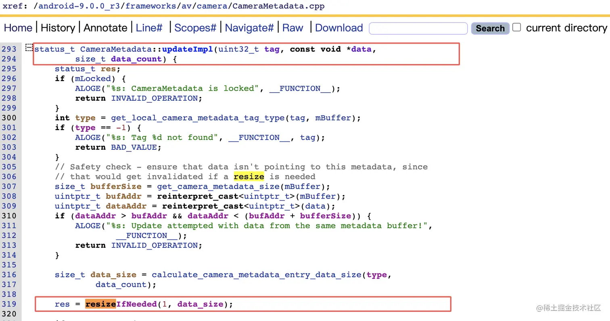The image size is (610, 321).
Task: Click INVALID_OPERATION on line 298
Action: (x=154, y=98)
